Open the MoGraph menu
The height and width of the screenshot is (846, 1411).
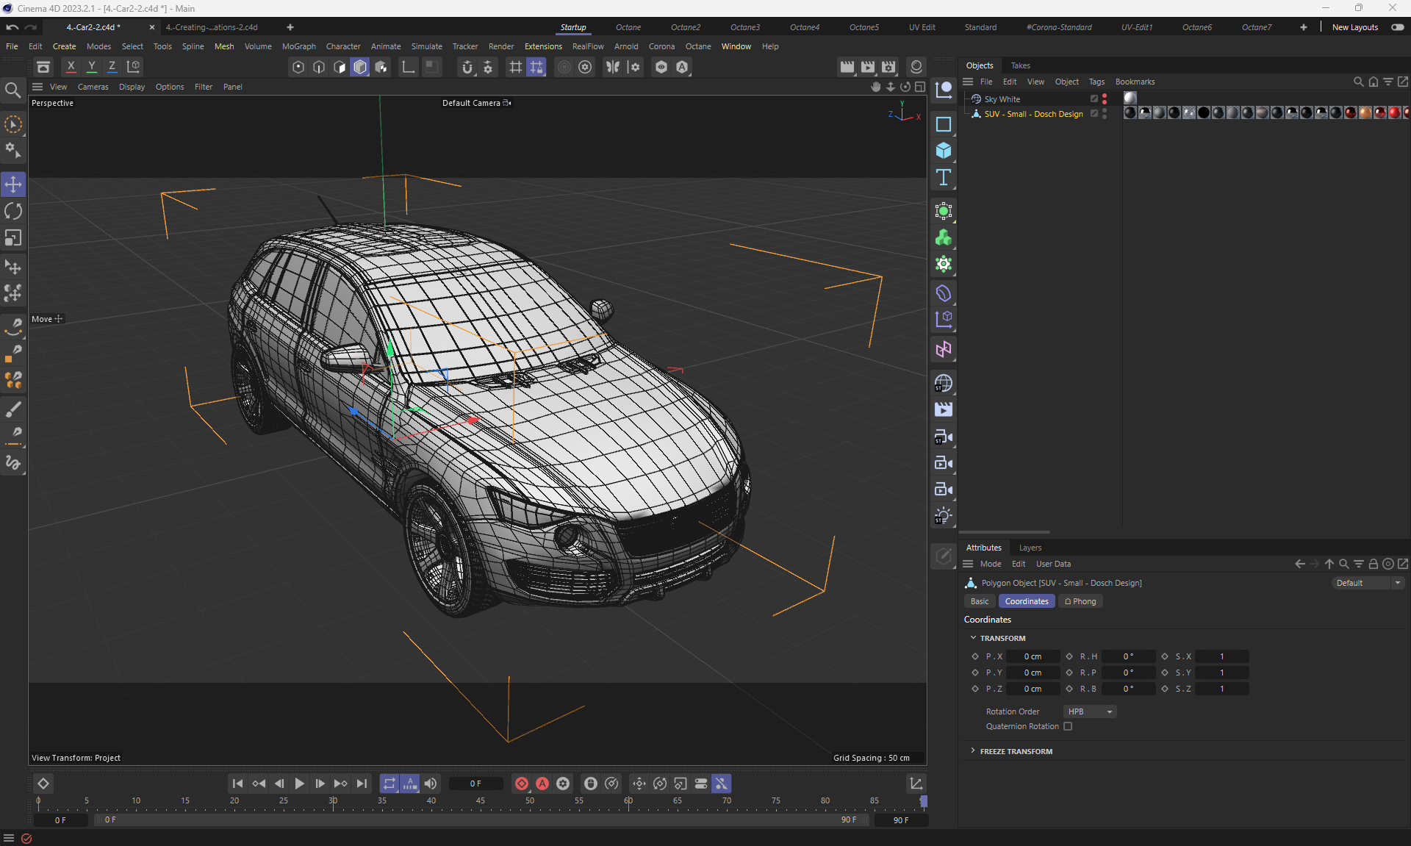pyautogui.click(x=298, y=46)
